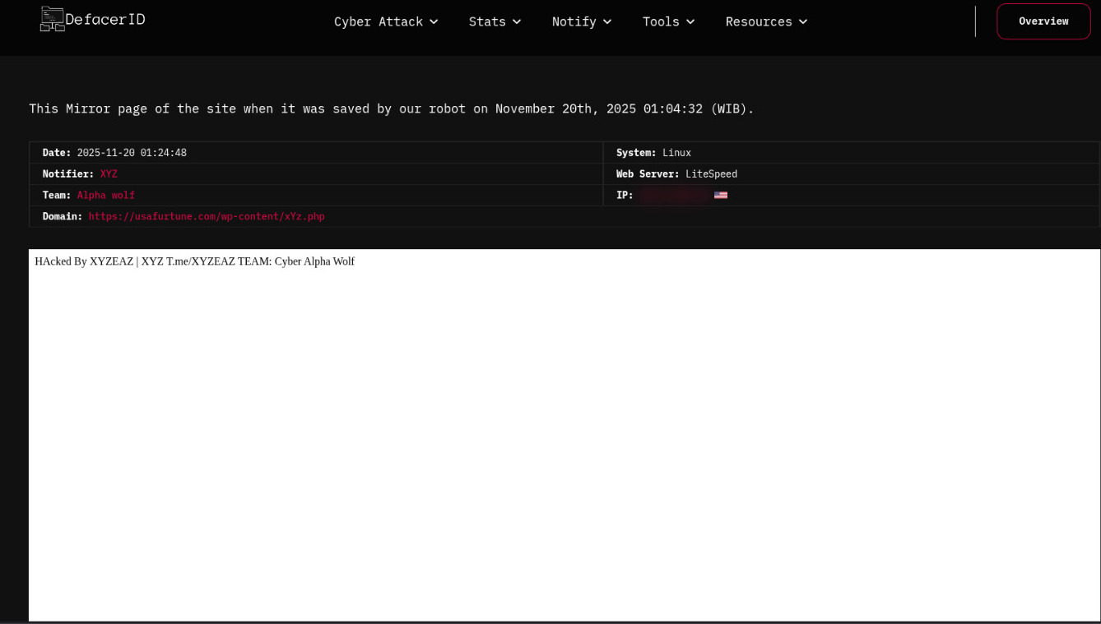Select the Cyber Attack menu item
Image resolution: width=1101 pixels, height=624 pixels.
pos(379,21)
